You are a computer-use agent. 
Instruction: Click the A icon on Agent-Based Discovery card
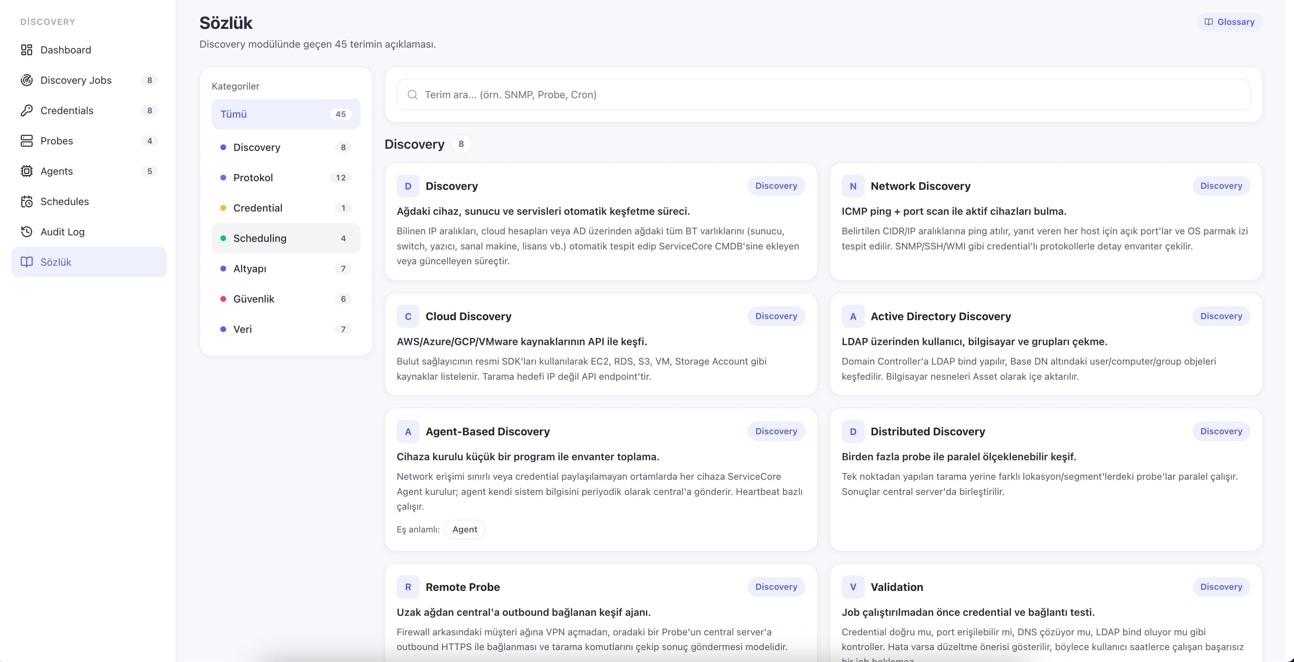pyautogui.click(x=408, y=432)
